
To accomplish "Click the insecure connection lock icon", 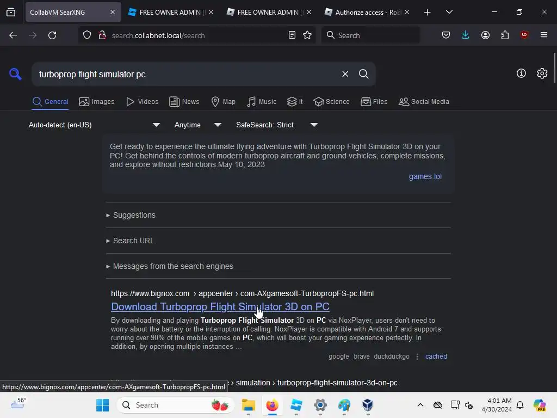I will pos(102,35).
